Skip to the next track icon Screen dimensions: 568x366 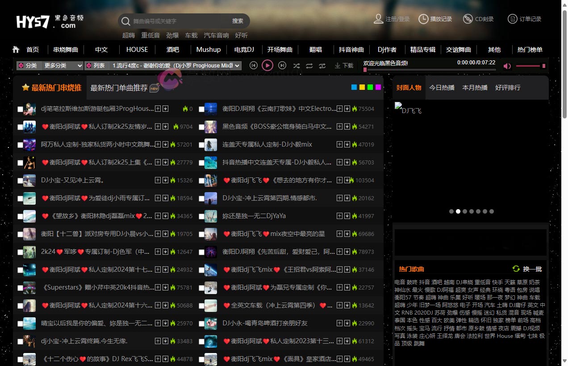(282, 65)
